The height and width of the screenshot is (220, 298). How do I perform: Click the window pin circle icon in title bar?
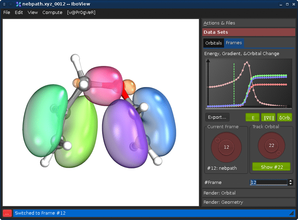click(11, 4)
